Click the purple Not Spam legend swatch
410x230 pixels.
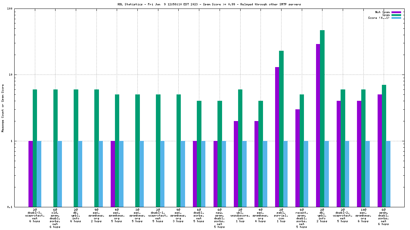[x=396, y=12]
